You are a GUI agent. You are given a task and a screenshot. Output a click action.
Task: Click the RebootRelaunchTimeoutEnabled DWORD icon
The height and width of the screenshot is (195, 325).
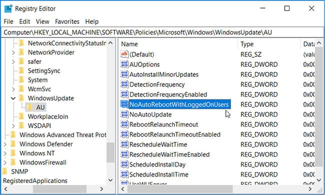(x=124, y=135)
